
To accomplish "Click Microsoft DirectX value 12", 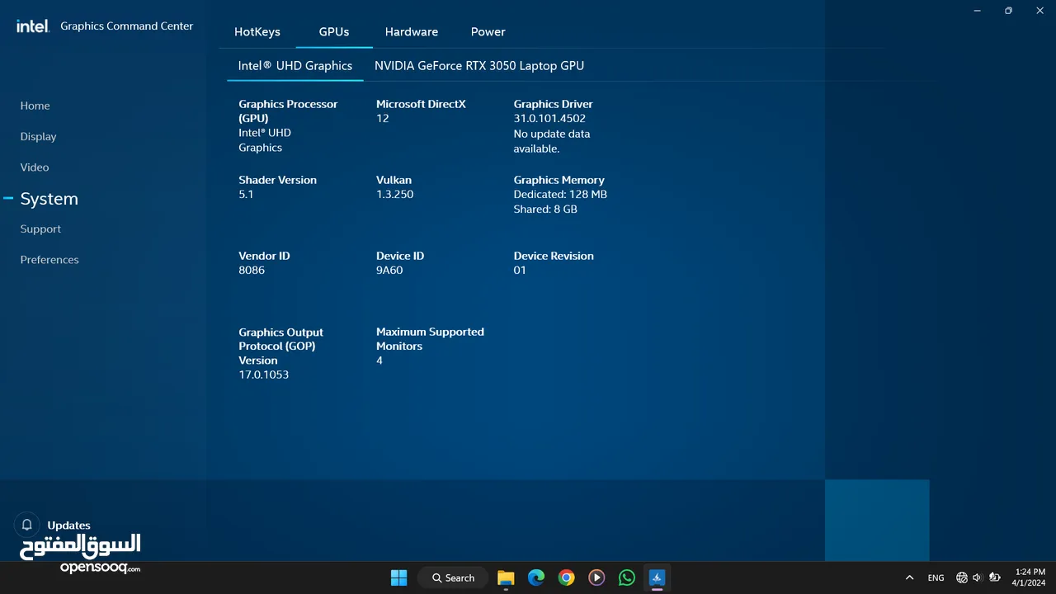I will [x=382, y=118].
